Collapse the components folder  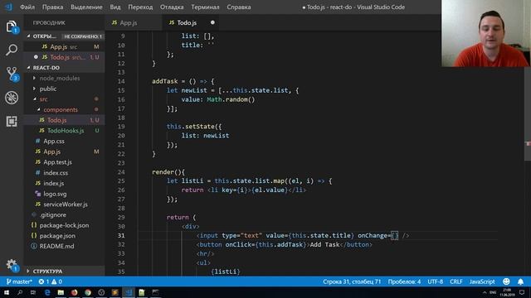[61, 109]
